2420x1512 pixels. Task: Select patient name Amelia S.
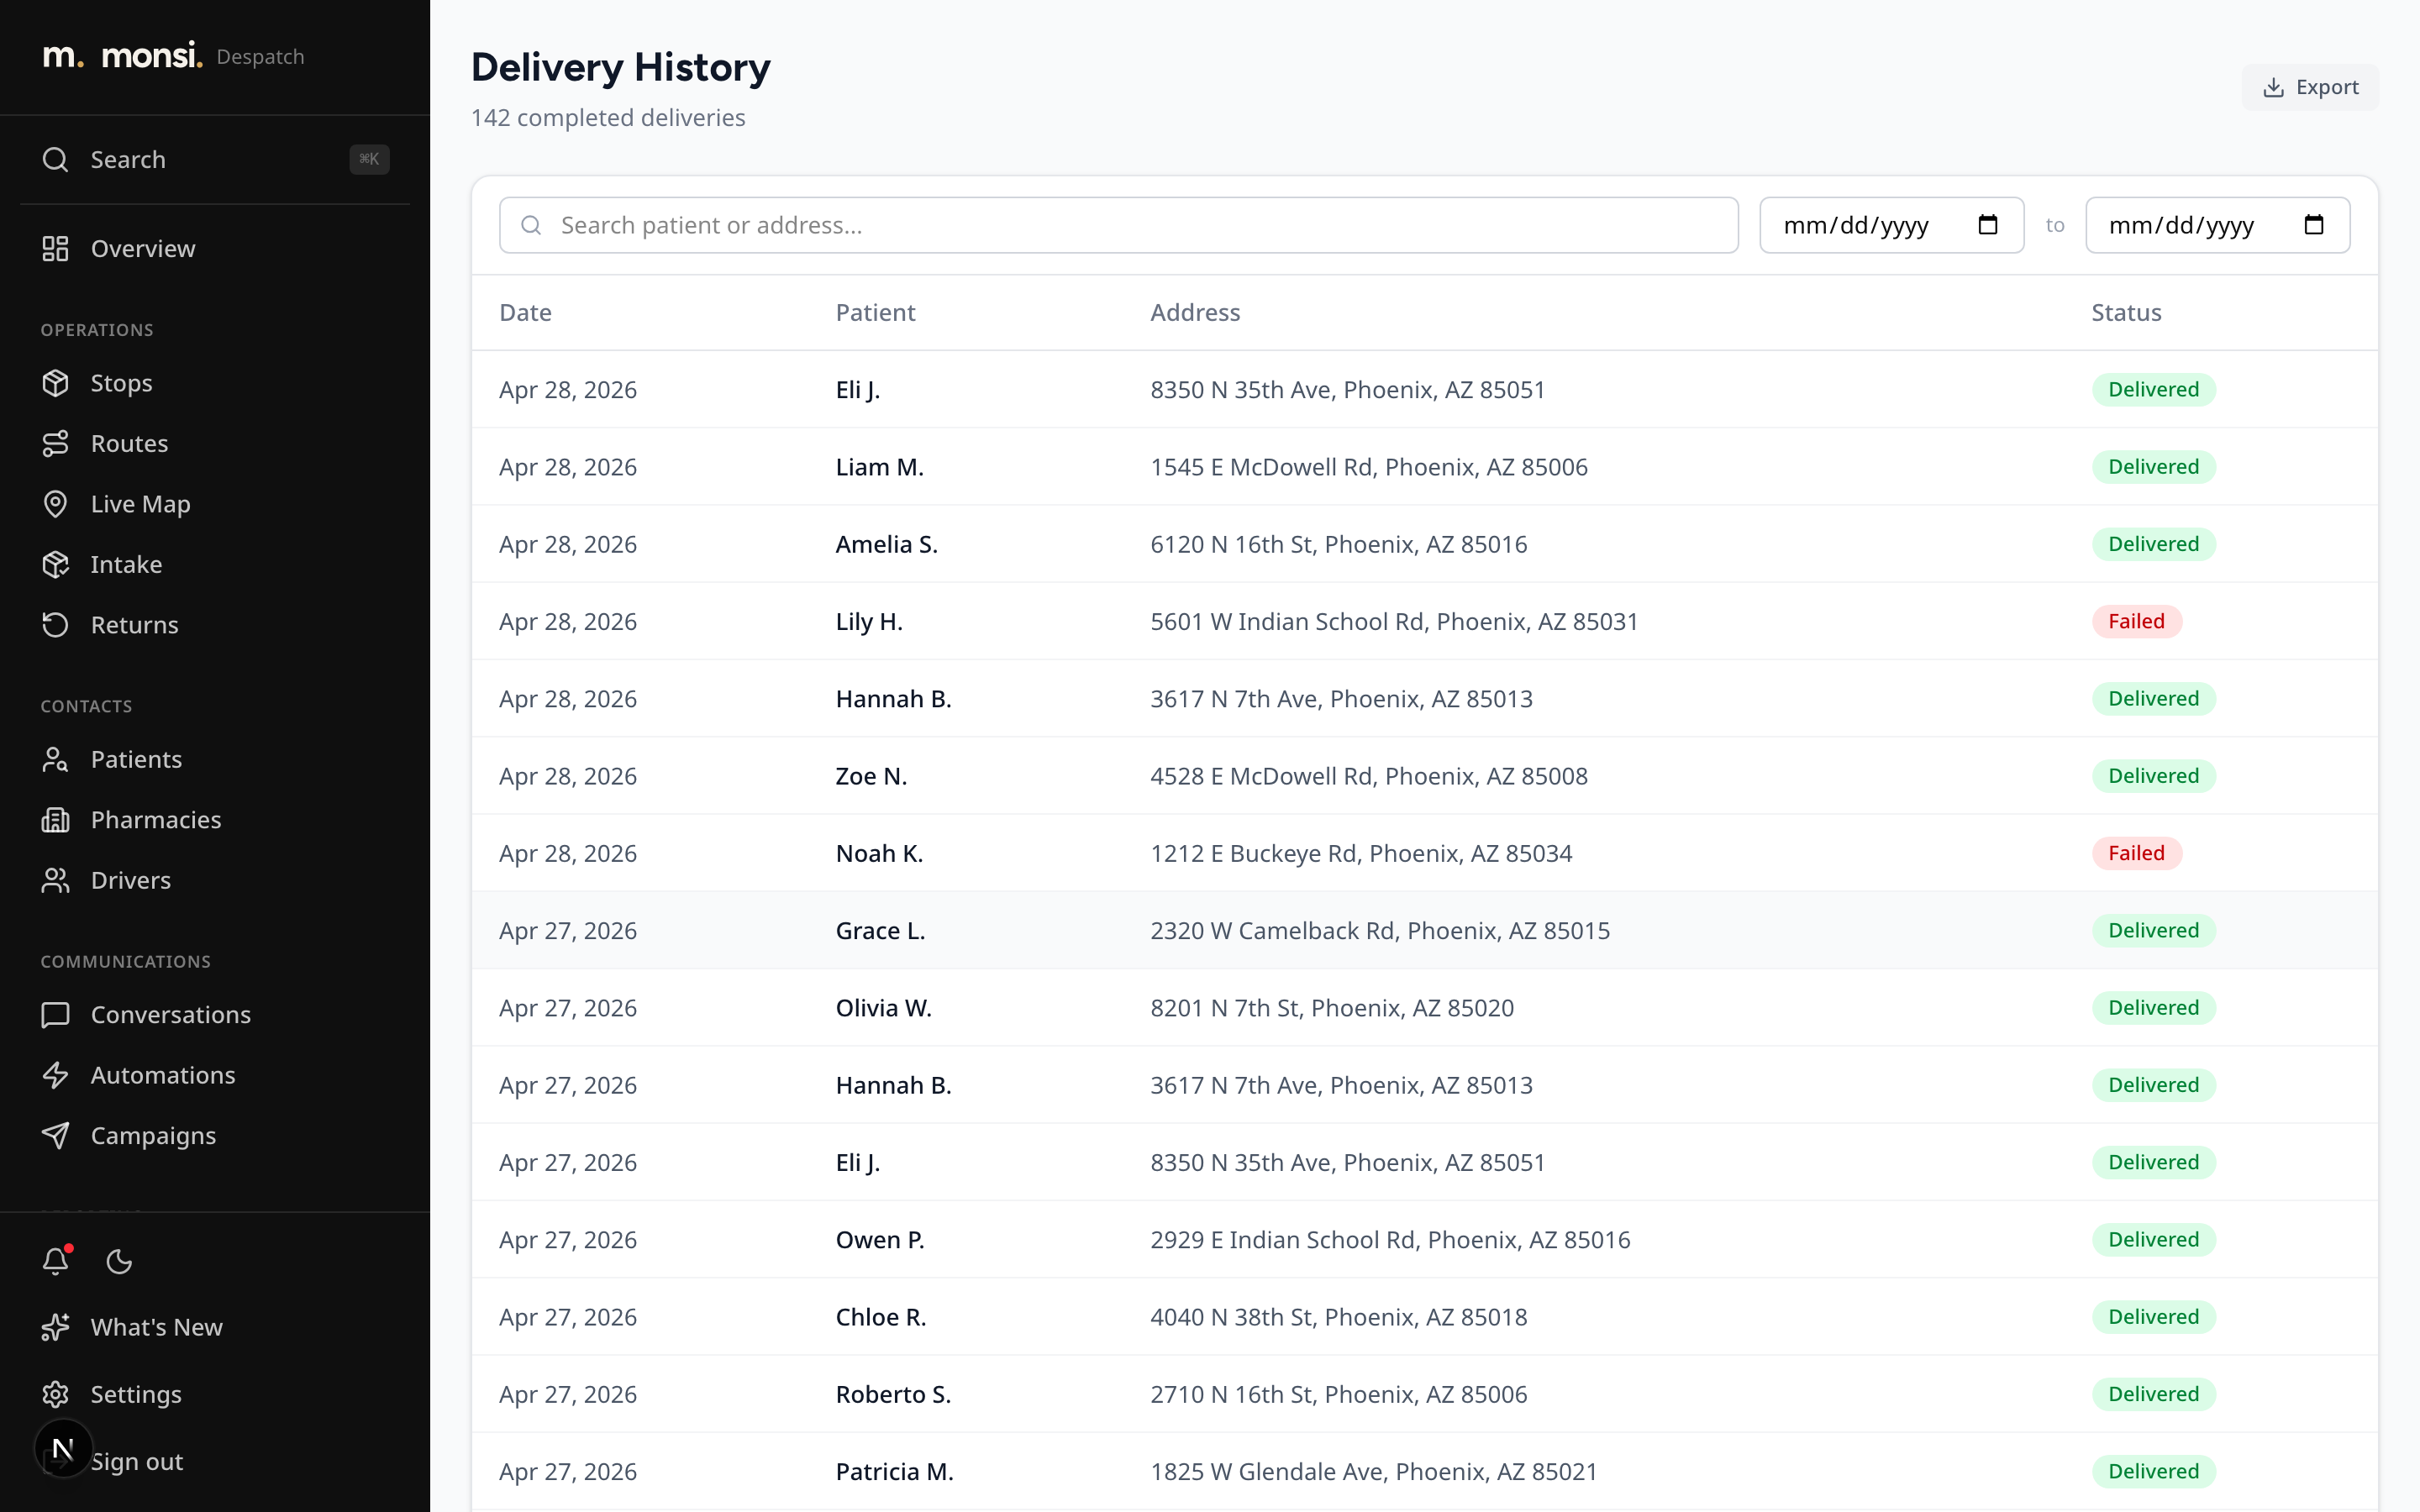click(887, 544)
